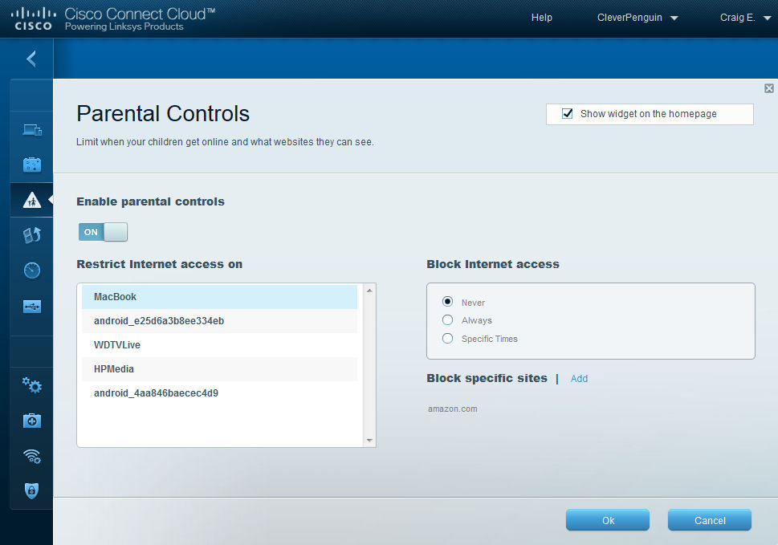Uncheck Show widget on the homepage

pos(567,113)
